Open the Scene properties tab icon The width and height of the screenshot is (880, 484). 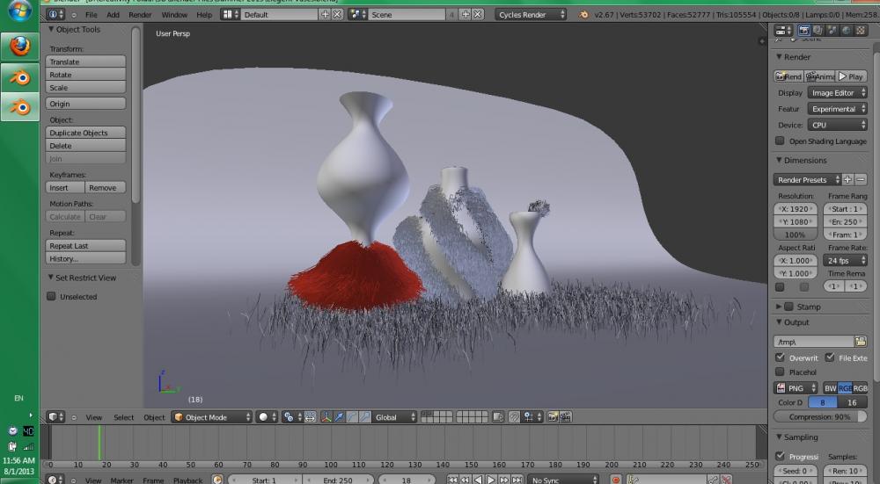point(832,30)
